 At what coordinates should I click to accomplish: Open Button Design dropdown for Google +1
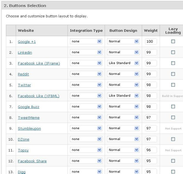tap(123, 41)
